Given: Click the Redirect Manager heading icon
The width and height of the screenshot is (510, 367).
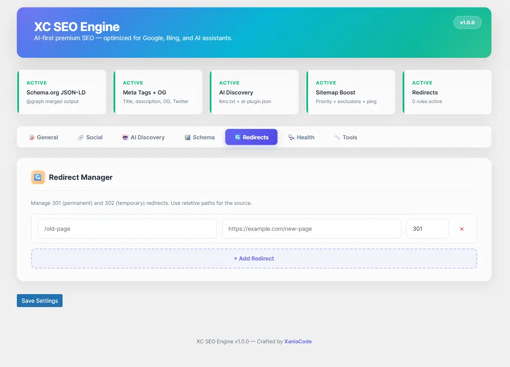Looking at the screenshot, I should click(x=38, y=177).
